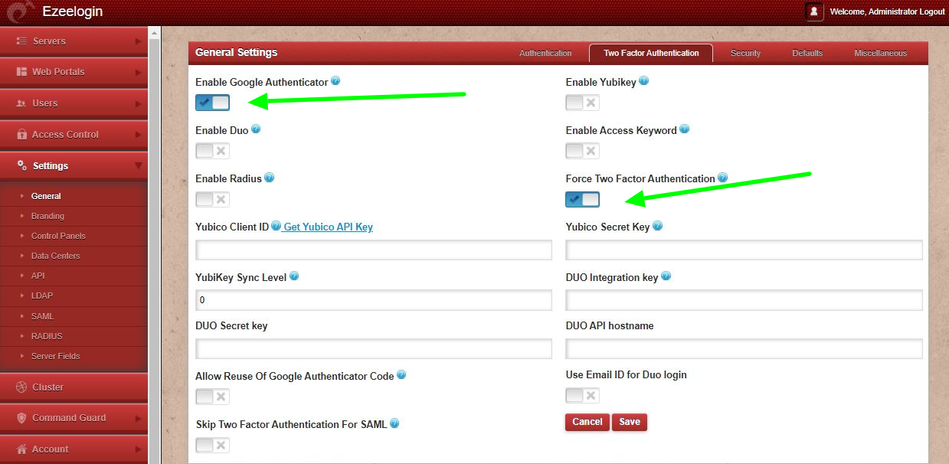Toggle Enable Yubikey switch
Viewport: 949px width, 464px height.
coord(582,103)
